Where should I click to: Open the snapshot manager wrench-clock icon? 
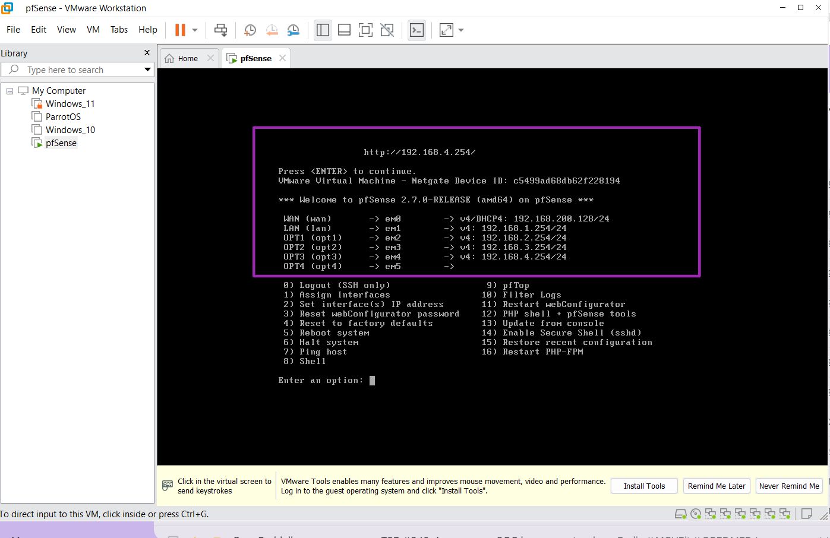[294, 30]
